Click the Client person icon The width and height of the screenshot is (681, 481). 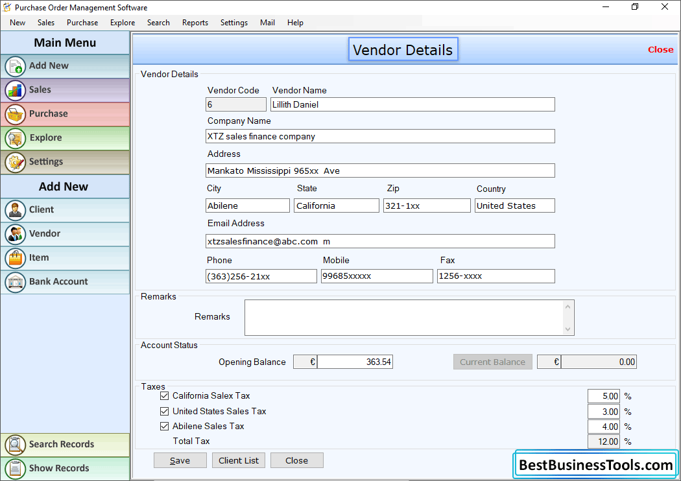point(16,210)
